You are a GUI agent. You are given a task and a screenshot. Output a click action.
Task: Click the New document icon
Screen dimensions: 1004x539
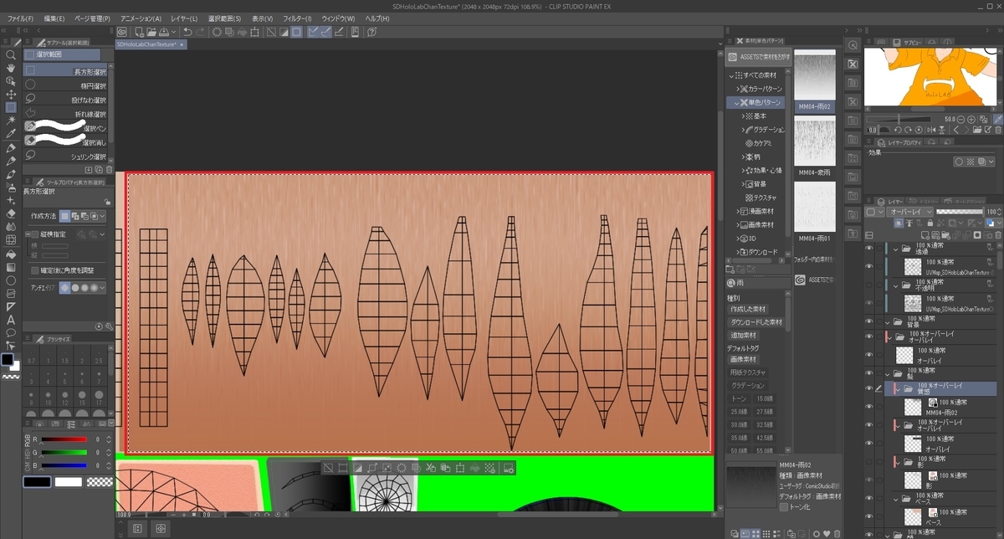[139, 32]
